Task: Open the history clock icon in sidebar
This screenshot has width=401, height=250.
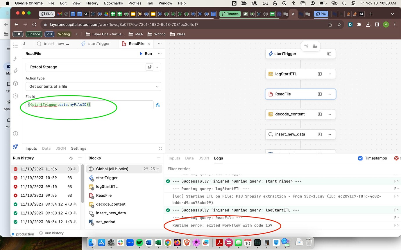Action: click(x=16, y=96)
